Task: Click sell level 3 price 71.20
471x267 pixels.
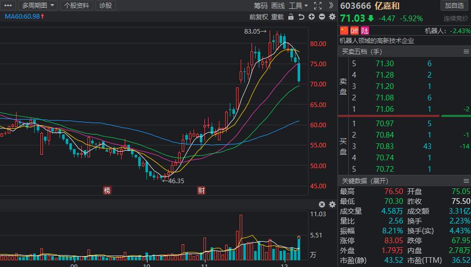Action: tap(385, 86)
